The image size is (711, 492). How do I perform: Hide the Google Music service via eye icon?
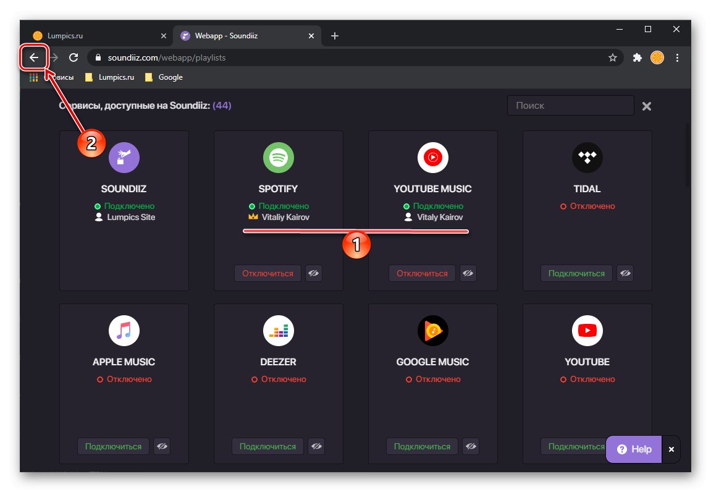[x=471, y=447]
